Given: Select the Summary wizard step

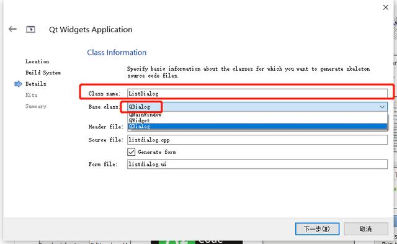Looking at the screenshot, I should coord(36,106).
